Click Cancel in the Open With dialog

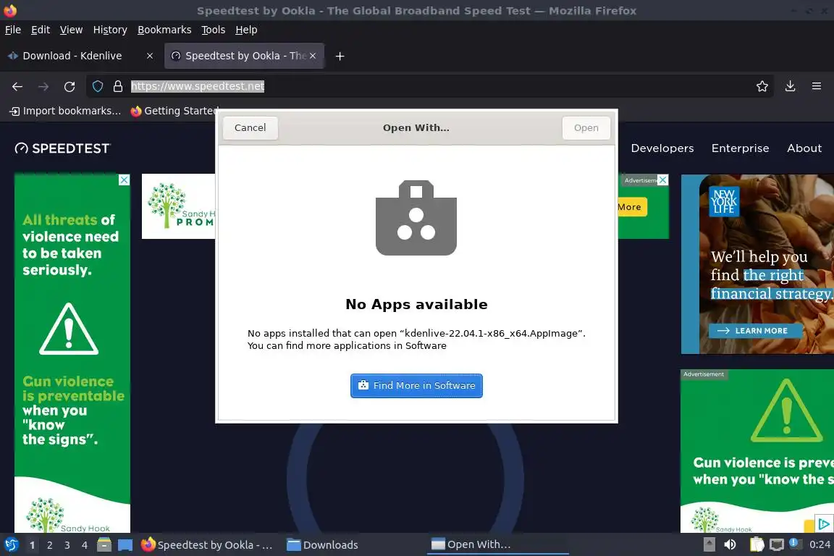click(x=250, y=127)
